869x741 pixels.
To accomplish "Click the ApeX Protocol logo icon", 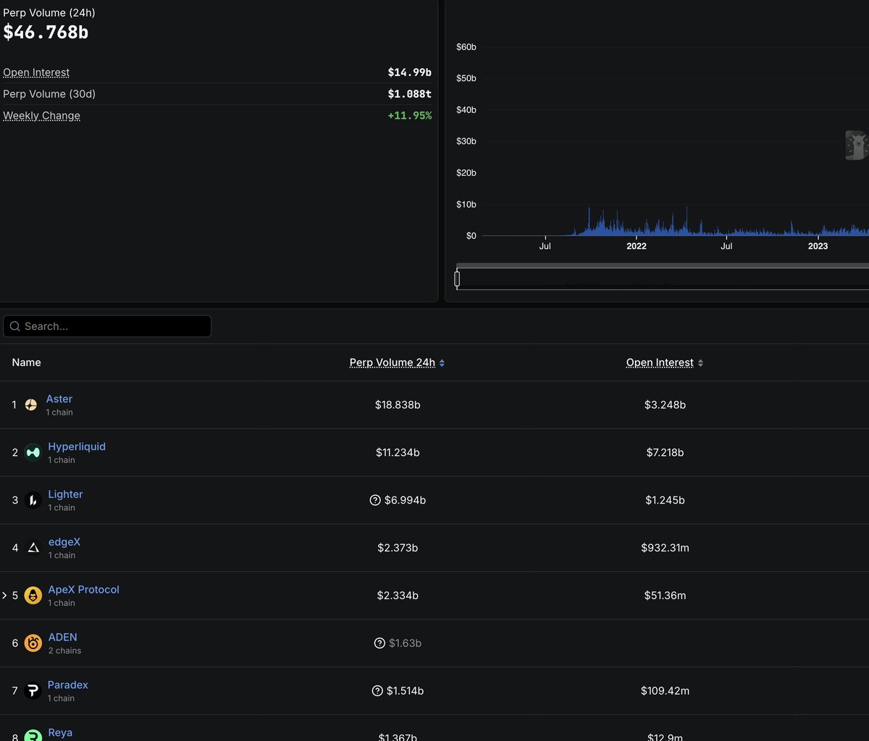I will (x=33, y=596).
